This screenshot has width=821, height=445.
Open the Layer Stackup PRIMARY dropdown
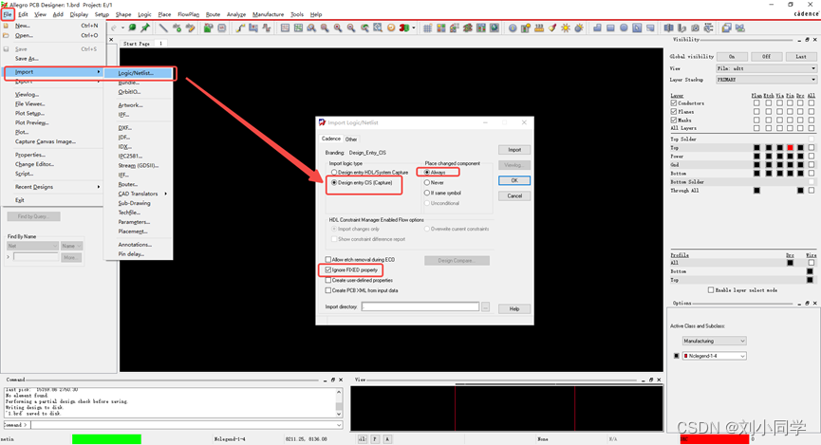pos(765,80)
